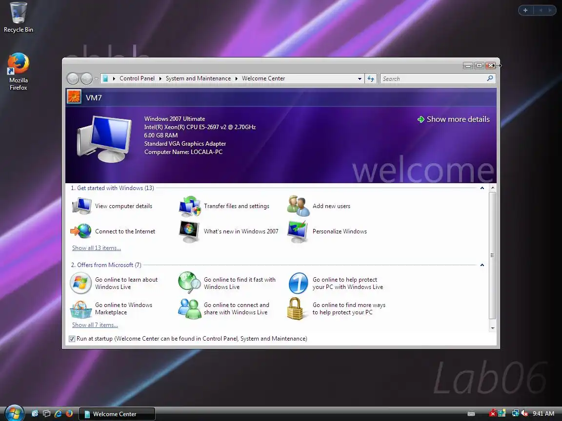Collapse the Offers from Microsoft section

click(482, 265)
